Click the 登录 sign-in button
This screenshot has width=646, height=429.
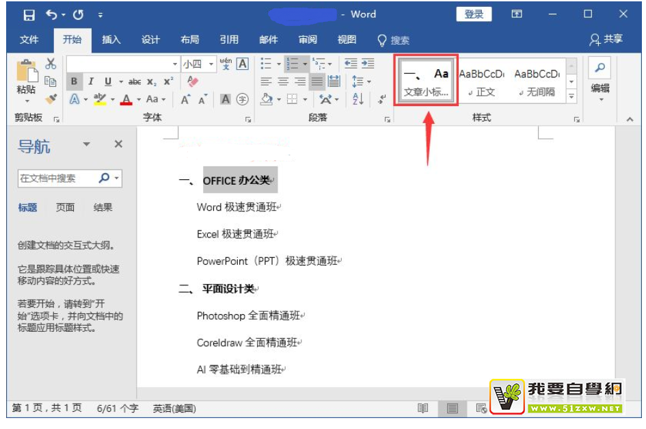474,14
